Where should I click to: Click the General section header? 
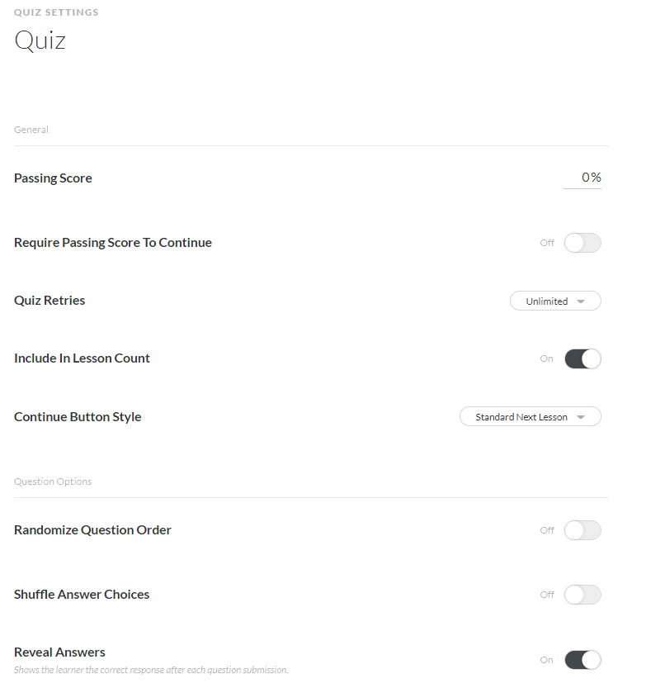(x=31, y=130)
